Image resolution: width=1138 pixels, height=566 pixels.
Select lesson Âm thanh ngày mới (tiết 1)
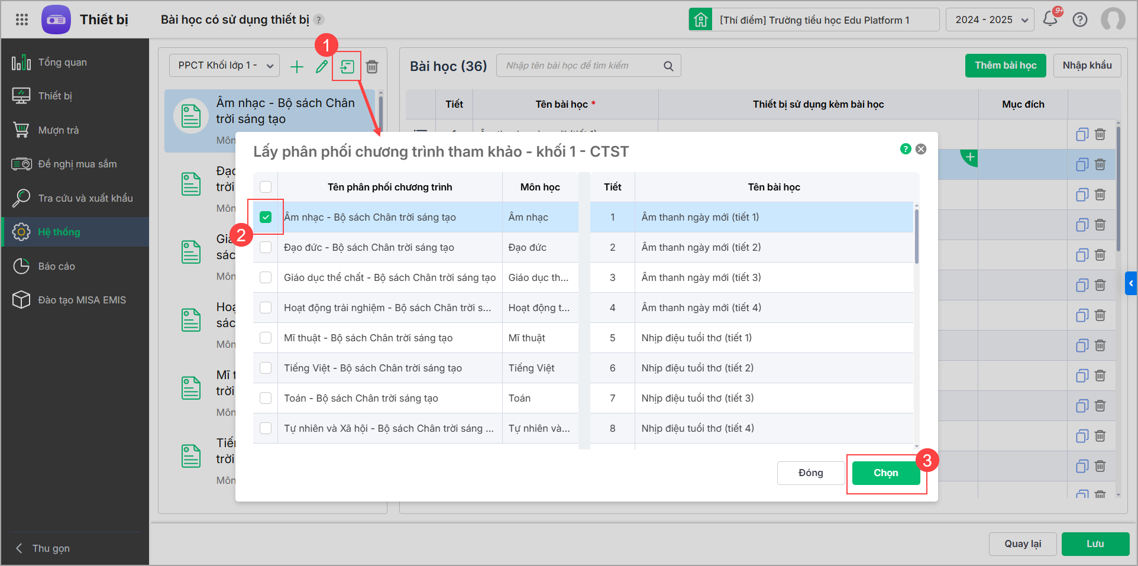coord(752,217)
